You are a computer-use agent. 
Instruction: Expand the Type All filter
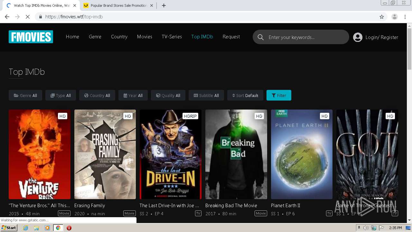(61, 95)
